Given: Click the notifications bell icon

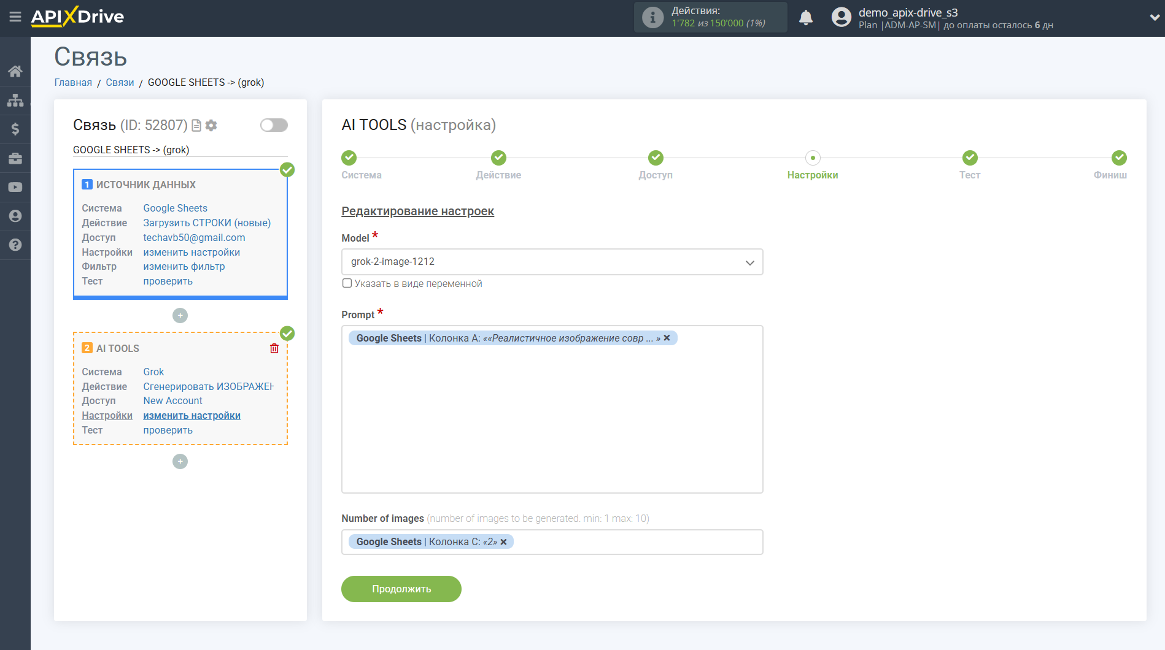Looking at the screenshot, I should tap(806, 18).
